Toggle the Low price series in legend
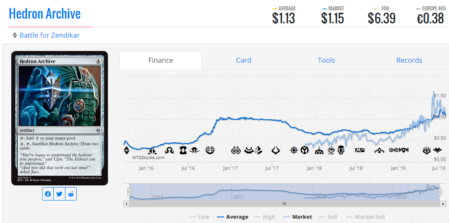The height and width of the screenshot is (223, 449). (199, 217)
